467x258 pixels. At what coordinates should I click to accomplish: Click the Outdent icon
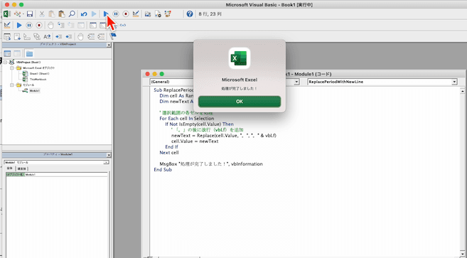pyautogui.click(x=69, y=37)
